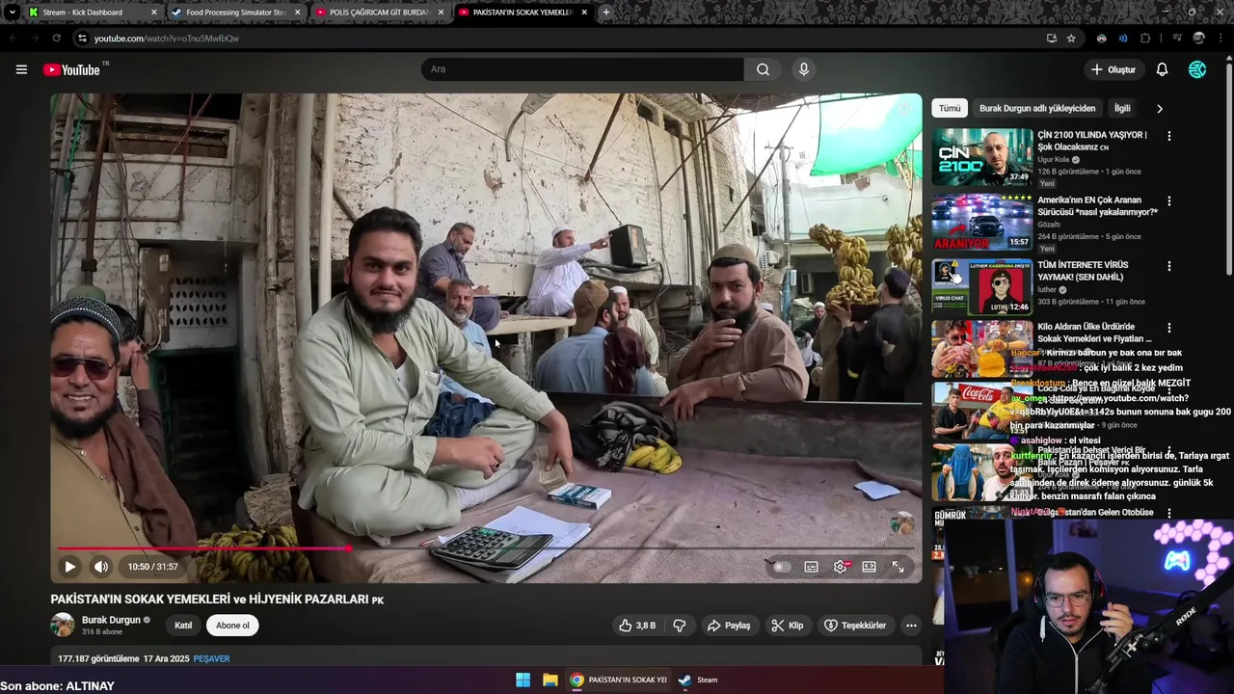1234x694 pixels.
Task: Click the address bar URL
Action: point(167,39)
